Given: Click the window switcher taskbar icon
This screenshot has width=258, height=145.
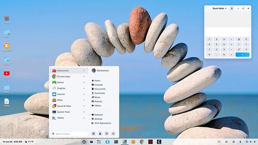Looking at the screenshot, I should 91,142.
